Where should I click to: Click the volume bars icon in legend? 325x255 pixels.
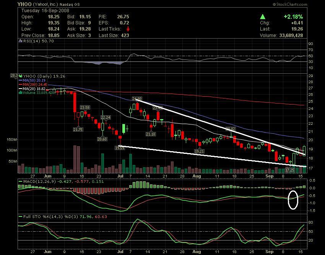click(x=21, y=92)
